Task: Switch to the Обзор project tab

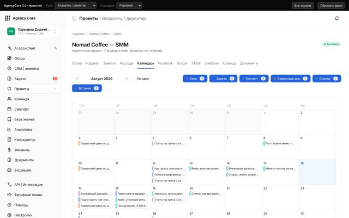Action: pyautogui.click(x=77, y=63)
